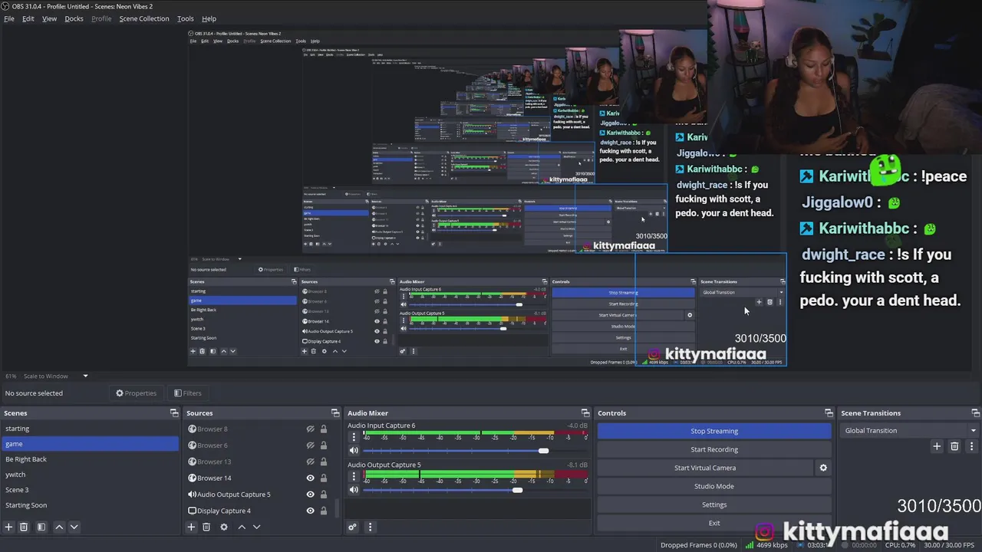Open transition properties three-dot icon
The image size is (982, 552).
point(971,446)
